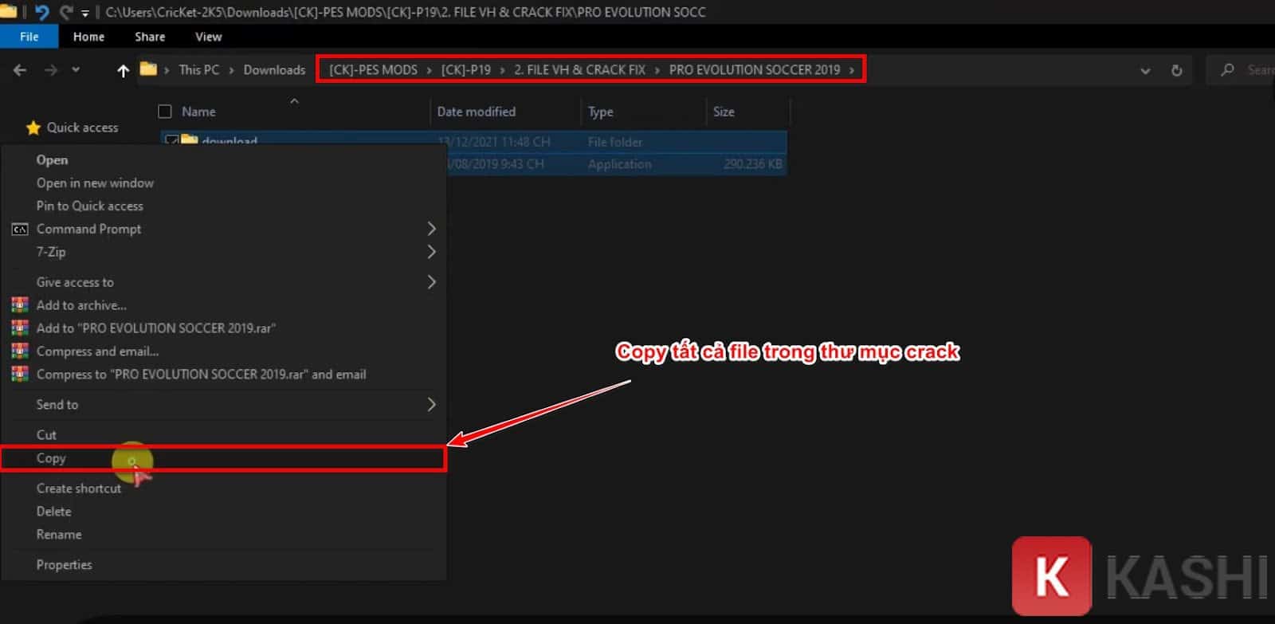Screen dimensions: 1275x624
Task: Navigate to [CK]-PES MODS breadcrumb
Action: pyautogui.click(x=373, y=70)
